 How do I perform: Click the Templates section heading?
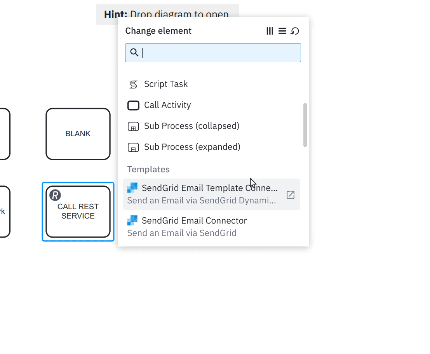[x=148, y=169]
